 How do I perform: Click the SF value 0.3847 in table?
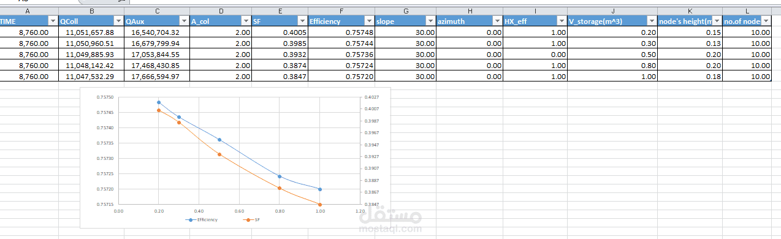pos(280,76)
